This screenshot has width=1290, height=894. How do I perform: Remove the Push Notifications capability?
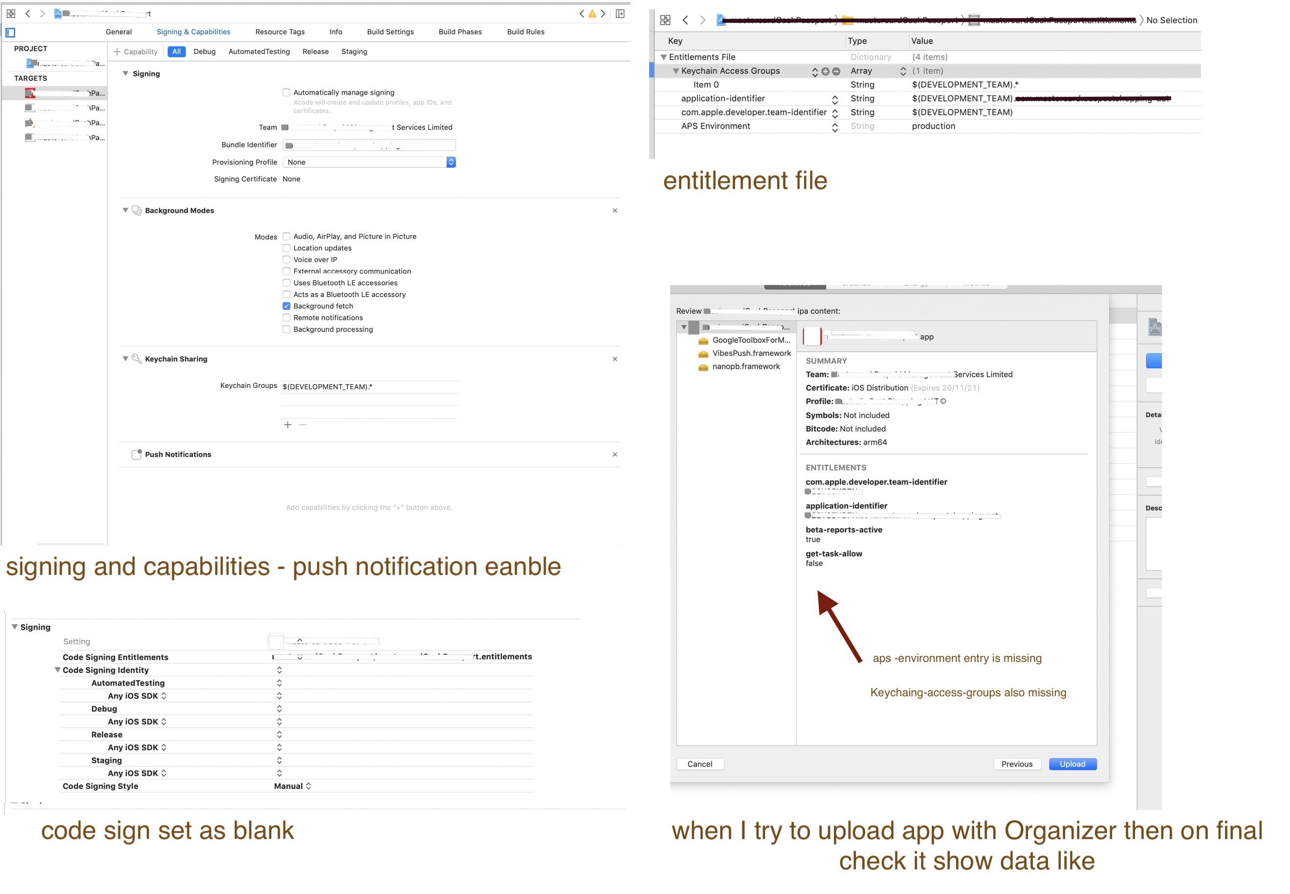coord(614,454)
